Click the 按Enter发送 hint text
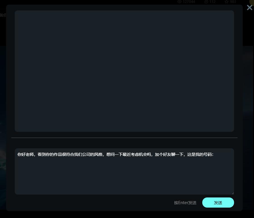This screenshot has width=254, height=218. point(185,203)
